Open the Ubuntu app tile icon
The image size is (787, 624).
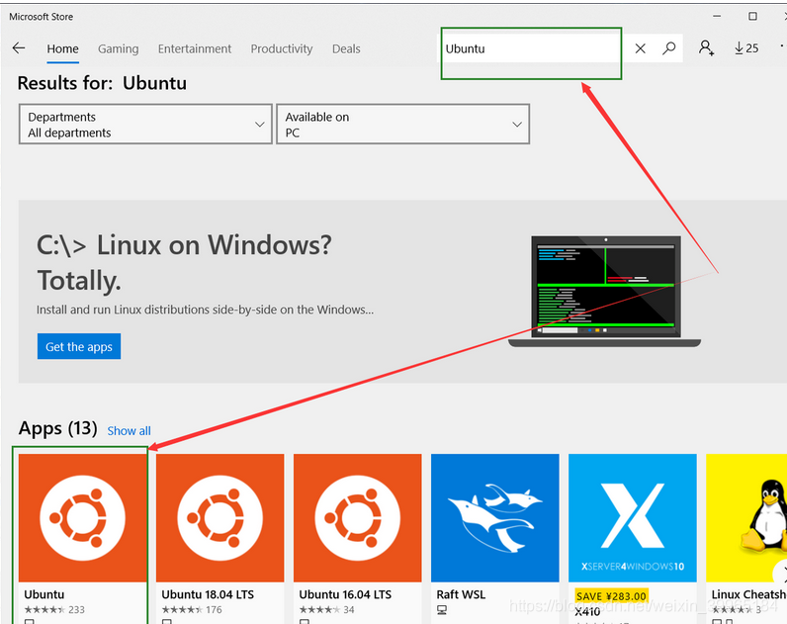pyautogui.click(x=82, y=517)
